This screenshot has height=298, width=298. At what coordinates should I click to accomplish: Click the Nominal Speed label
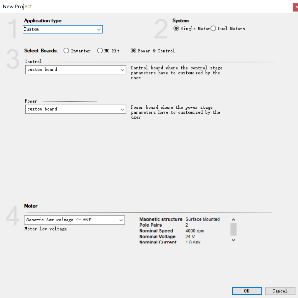(156, 231)
